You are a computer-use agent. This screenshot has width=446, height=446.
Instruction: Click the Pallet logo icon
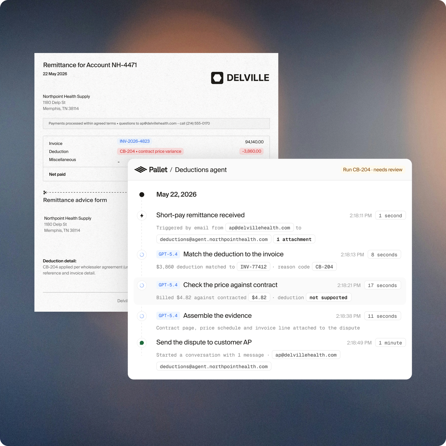point(140,169)
